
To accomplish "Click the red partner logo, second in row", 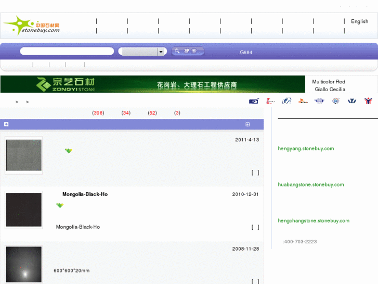I will (270, 101).
